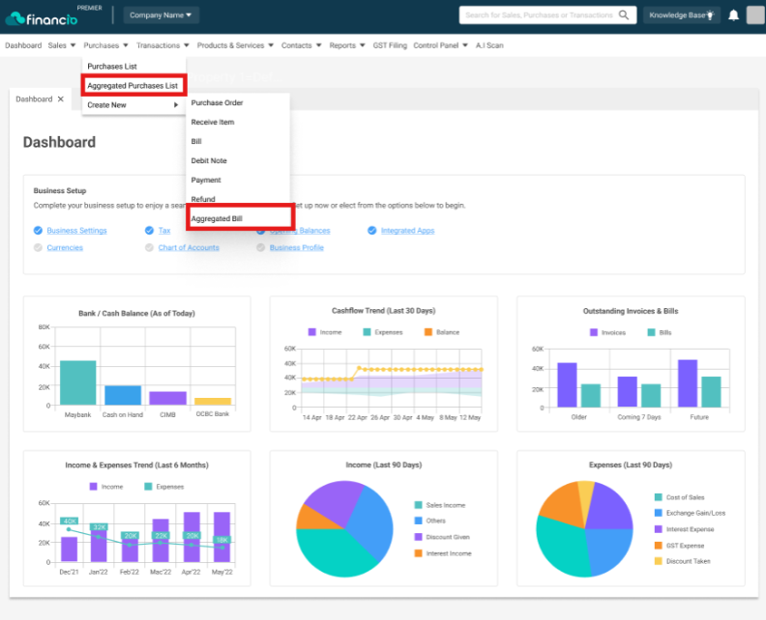Open the Chart of Accounts link
766x620 pixels.
click(x=189, y=247)
